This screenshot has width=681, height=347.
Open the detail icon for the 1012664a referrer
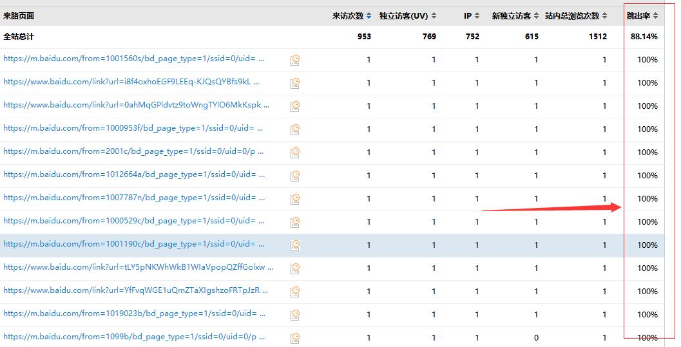[295, 176]
